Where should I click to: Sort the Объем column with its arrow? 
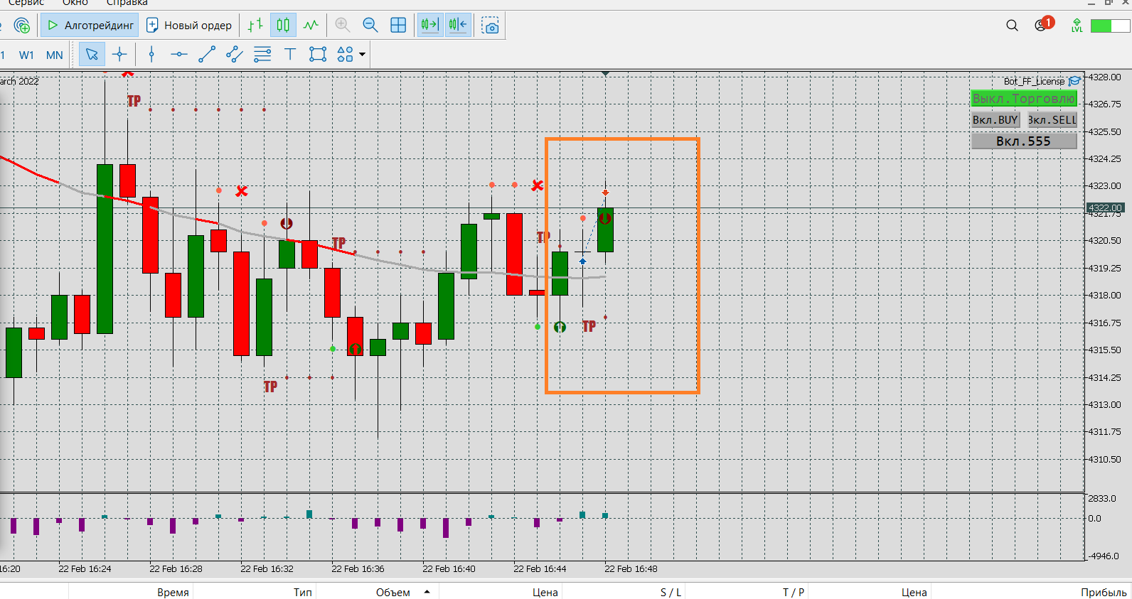(427, 592)
